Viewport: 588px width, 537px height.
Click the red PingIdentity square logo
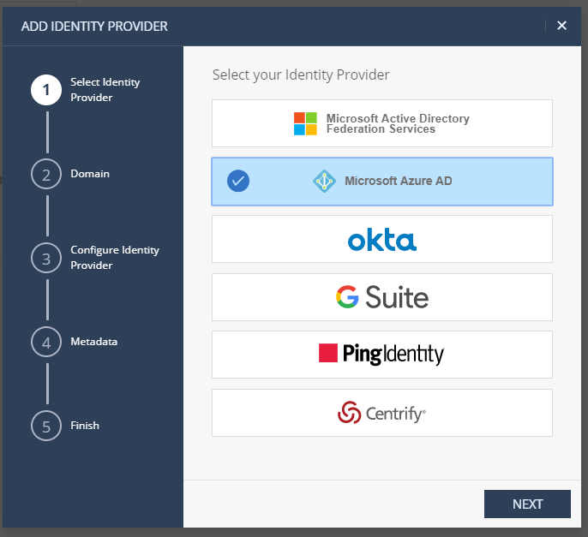[x=328, y=353]
